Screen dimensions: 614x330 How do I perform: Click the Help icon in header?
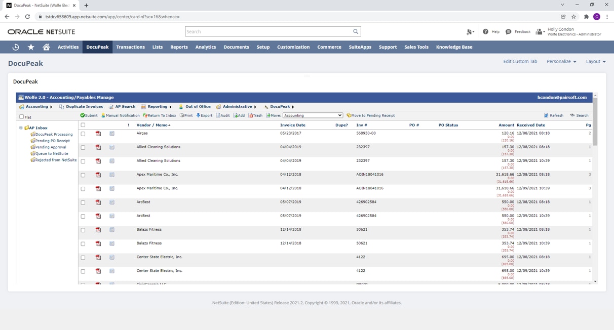pos(485,31)
